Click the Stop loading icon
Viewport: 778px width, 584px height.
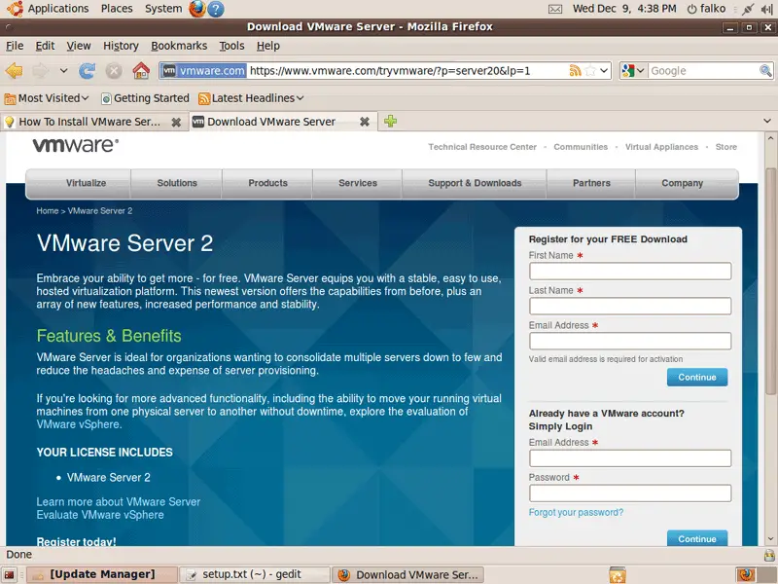coord(114,71)
